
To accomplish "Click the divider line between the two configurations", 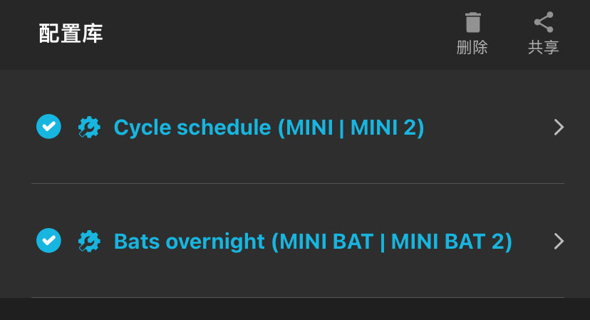I will (298, 183).
